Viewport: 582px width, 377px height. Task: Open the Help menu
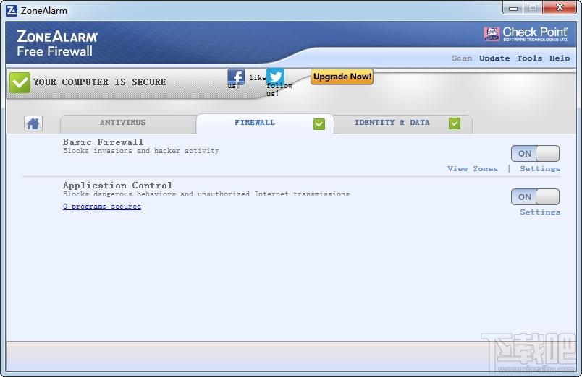[560, 58]
